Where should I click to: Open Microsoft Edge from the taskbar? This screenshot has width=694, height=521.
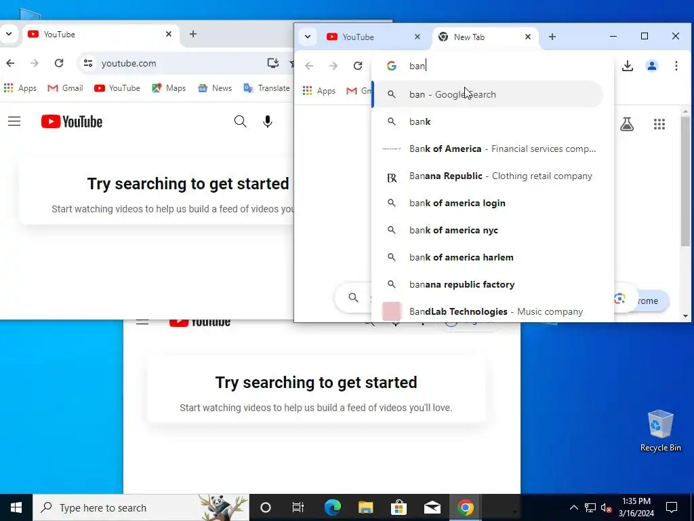tap(332, 507)
